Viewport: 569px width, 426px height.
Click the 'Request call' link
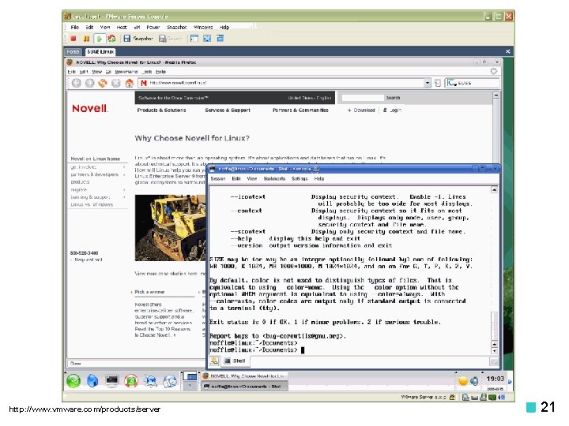[89, 260]
